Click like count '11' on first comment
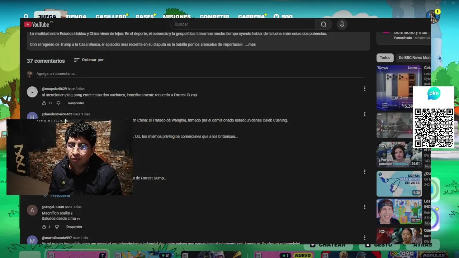459x258 pixels. click(50, 103)
